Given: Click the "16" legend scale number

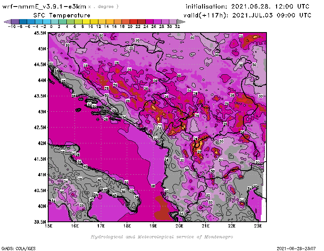Looking at the screenshot, I should [x=114, y=26].
